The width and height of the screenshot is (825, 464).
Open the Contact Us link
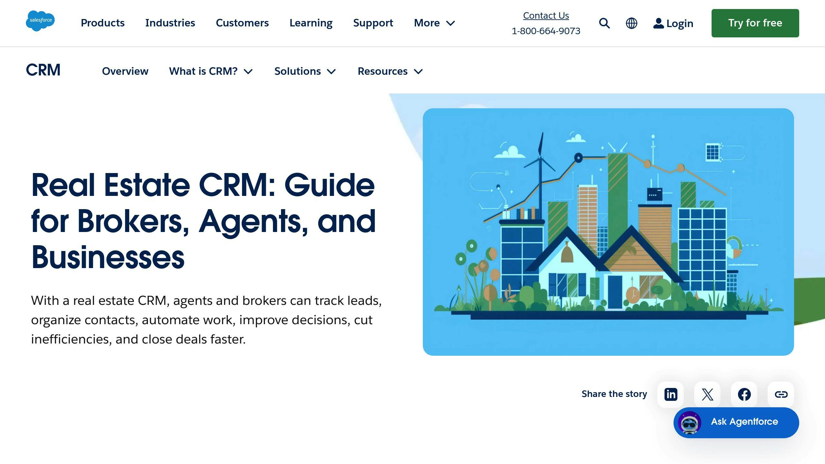coord(546,15)
